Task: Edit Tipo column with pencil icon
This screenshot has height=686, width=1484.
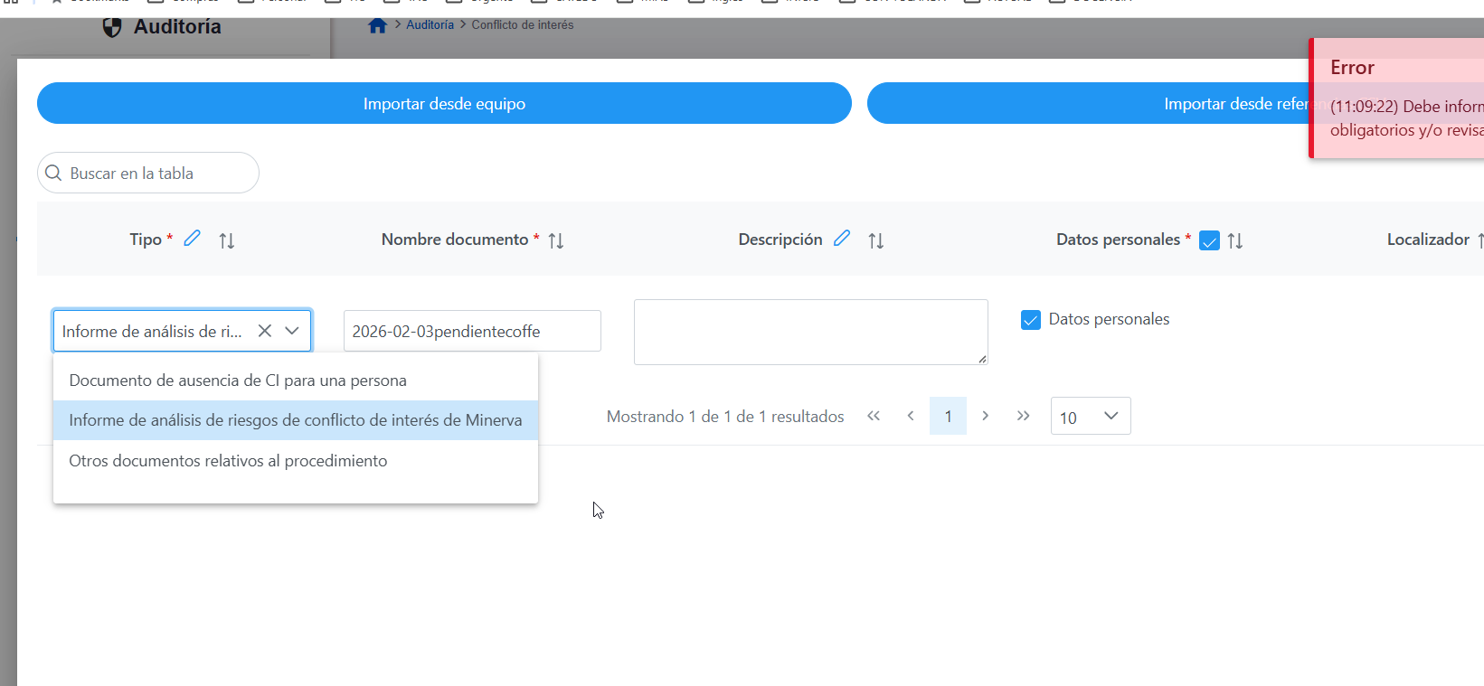Action: tap(192, 239)
